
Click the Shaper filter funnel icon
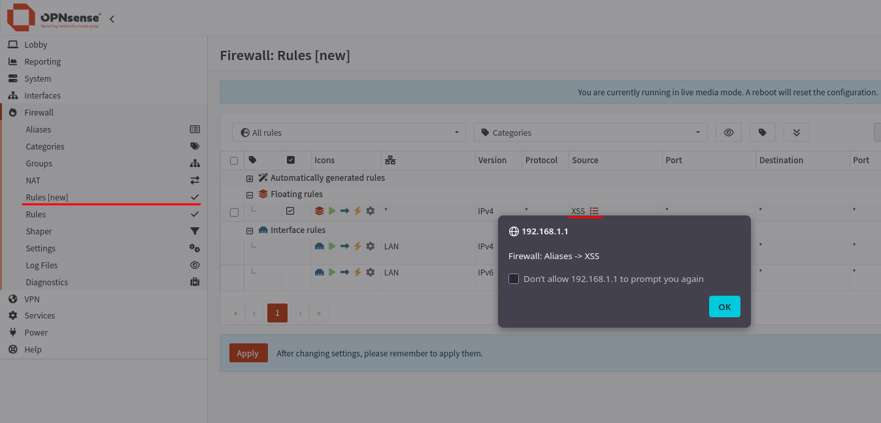[x=195, y=231]
